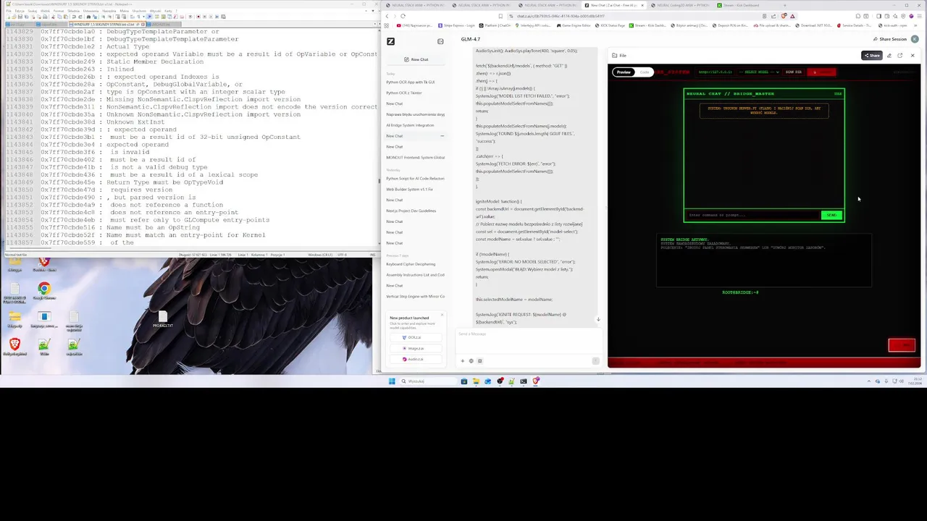Image resolution: width=927 pixels, height=521 pixels.
Task: Open Brave from the taskbar
Action: [x=535, y=381]
